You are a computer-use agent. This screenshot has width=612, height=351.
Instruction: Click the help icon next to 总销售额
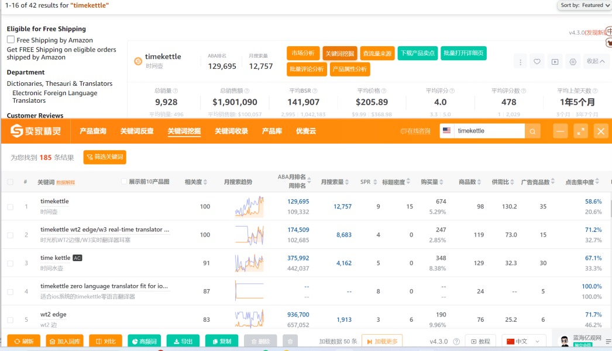pyautogui.click(x=247, y=91)
